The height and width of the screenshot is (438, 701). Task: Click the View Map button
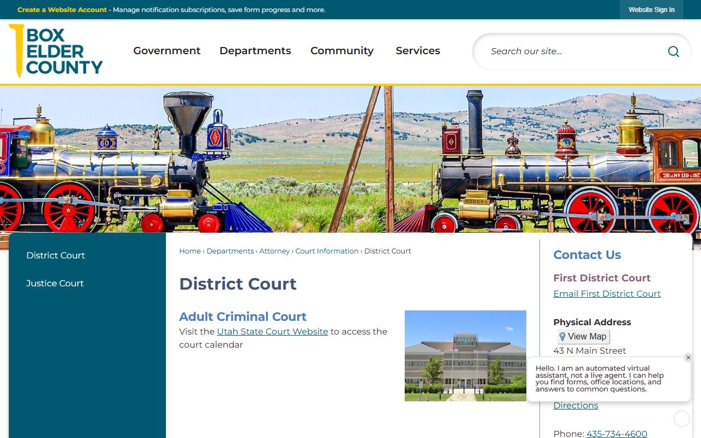583,336
